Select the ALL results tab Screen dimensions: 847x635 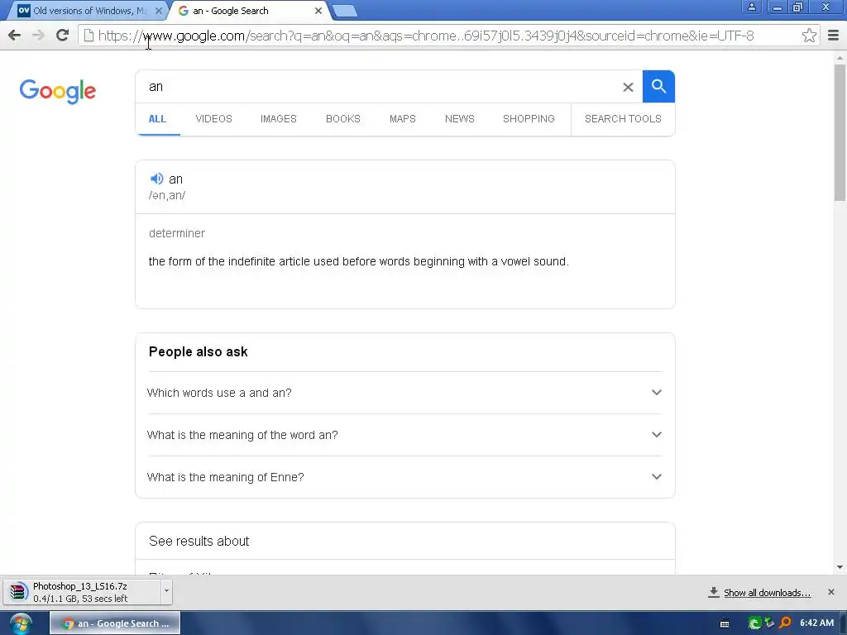click(157, 119)
